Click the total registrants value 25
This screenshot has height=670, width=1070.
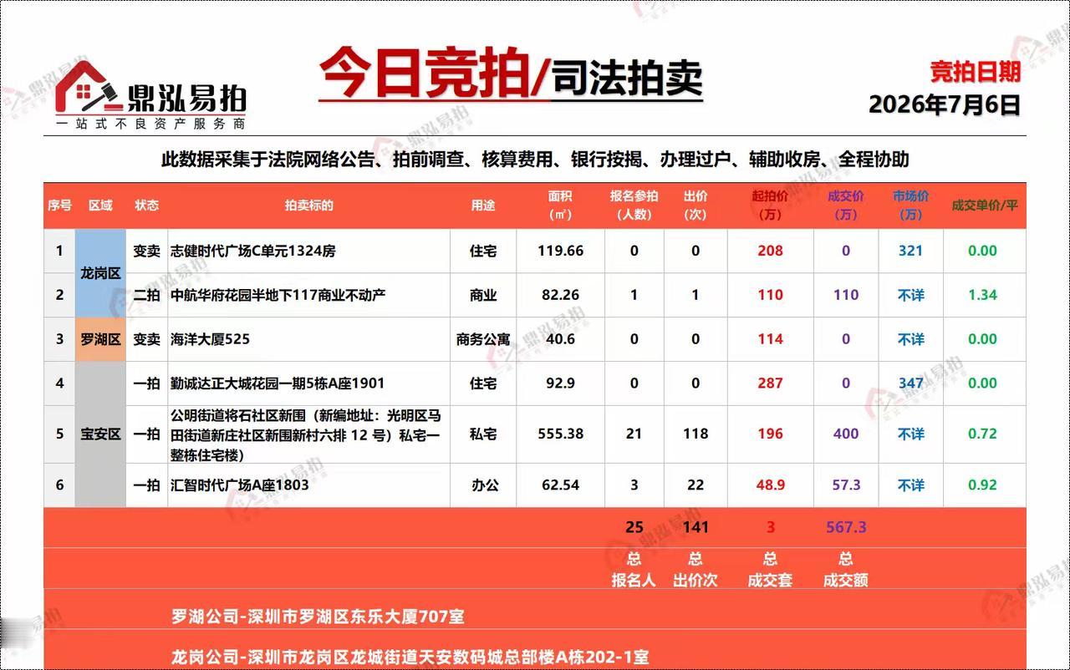point(634,528)
